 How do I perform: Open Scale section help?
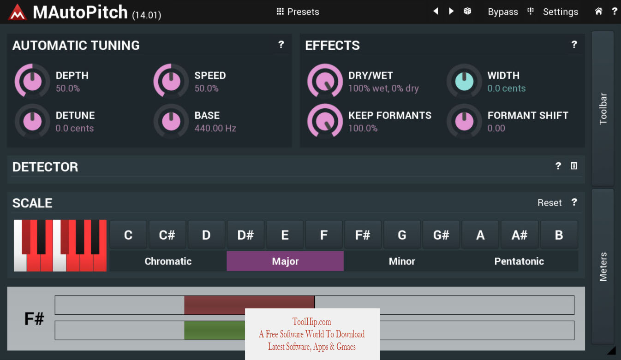point(574,202)
